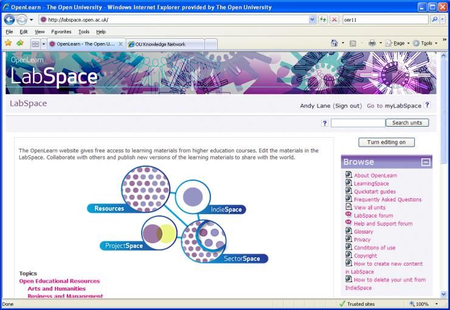Click the RSS Feeds icon

tap(353, 44)
